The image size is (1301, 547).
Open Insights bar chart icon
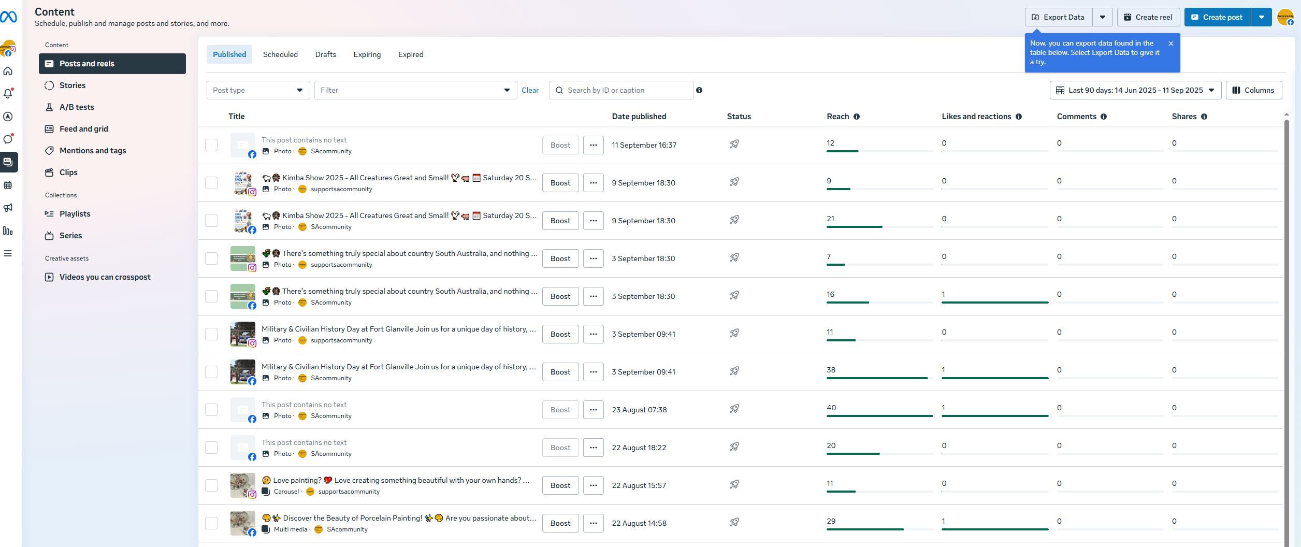(8, 231)
